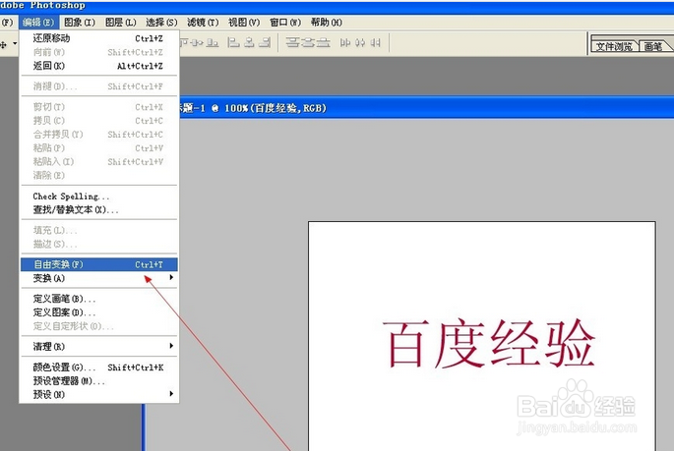Open the 帮助 (H) menu
674x451 pixels.
coord(327,23)
